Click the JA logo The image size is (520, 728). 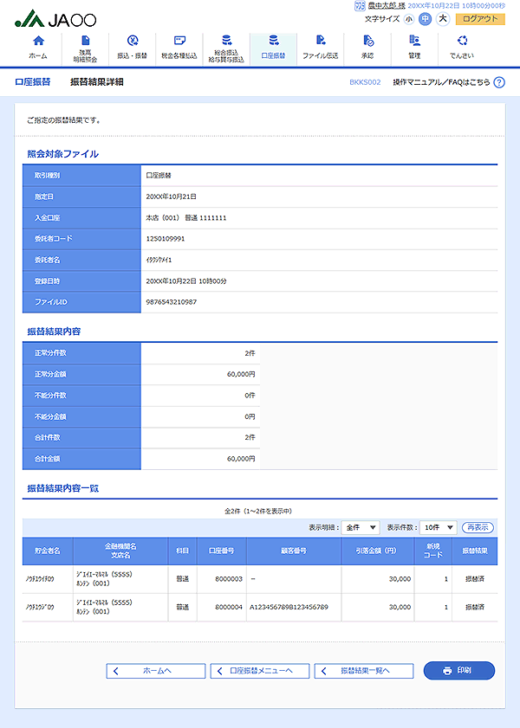[x=55, y=19]
